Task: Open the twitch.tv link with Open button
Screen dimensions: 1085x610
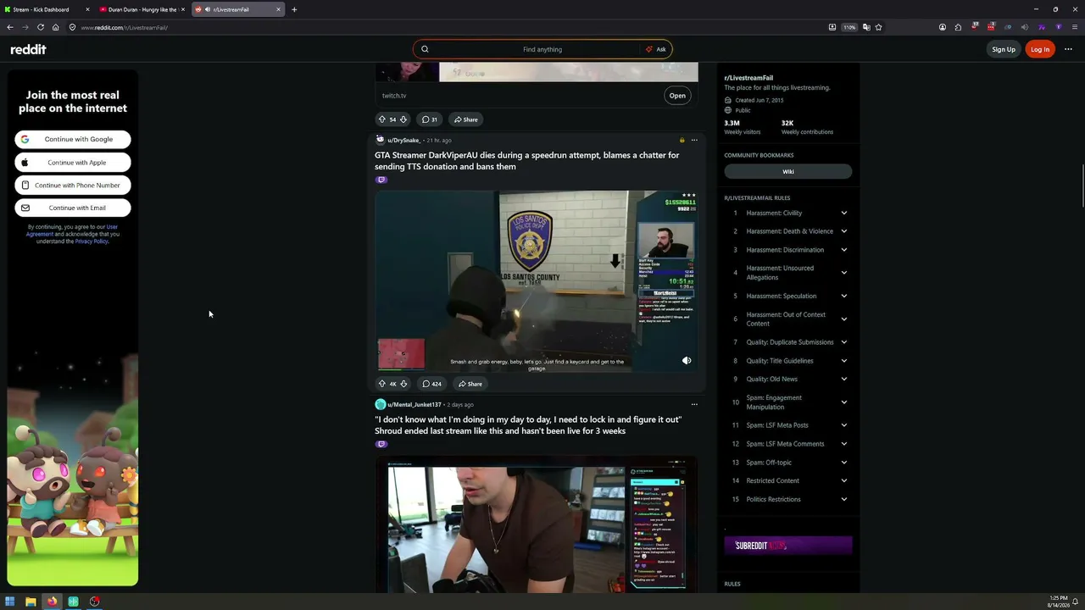Action: point(677,96)
